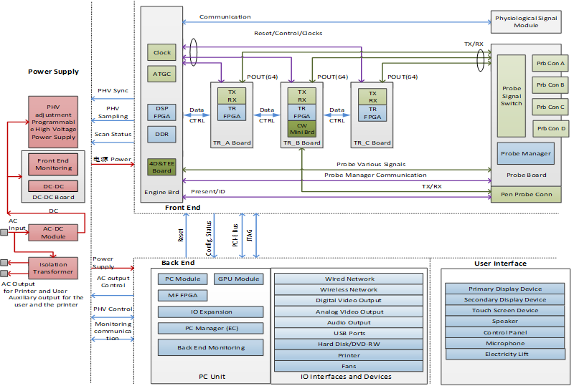Click the DSP FPGA block
This screenshot has width=574, height=386.
point(162,112)
